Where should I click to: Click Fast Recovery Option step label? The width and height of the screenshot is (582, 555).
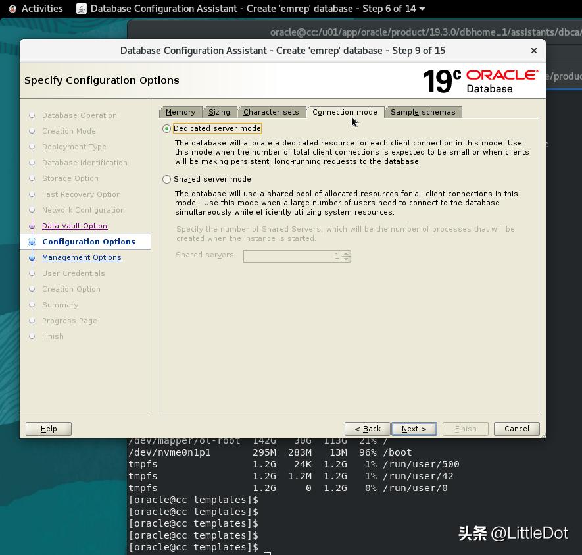pyautogui.click(x=82, y=194)
